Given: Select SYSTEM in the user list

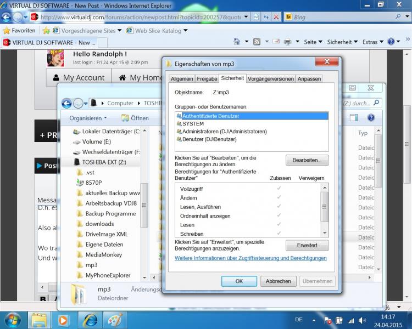Looking at the screenshot, I should click(x=193, y=124).
